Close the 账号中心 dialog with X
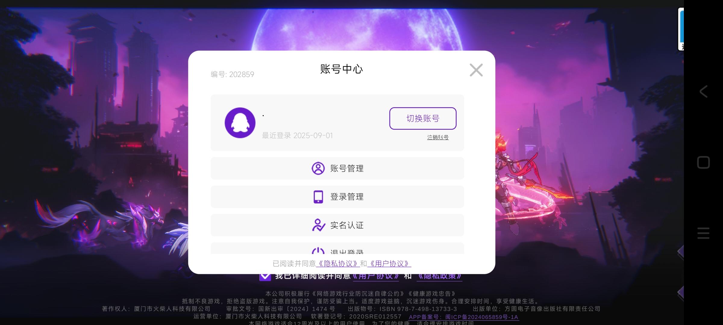The height and width of the screenshot is (325, 723). tap(476, 70)
